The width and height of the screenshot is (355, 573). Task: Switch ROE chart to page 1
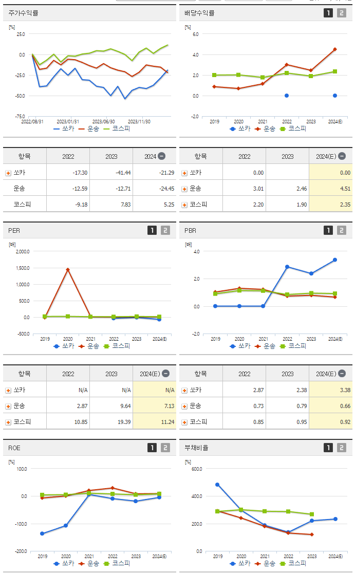pos(152,448)
